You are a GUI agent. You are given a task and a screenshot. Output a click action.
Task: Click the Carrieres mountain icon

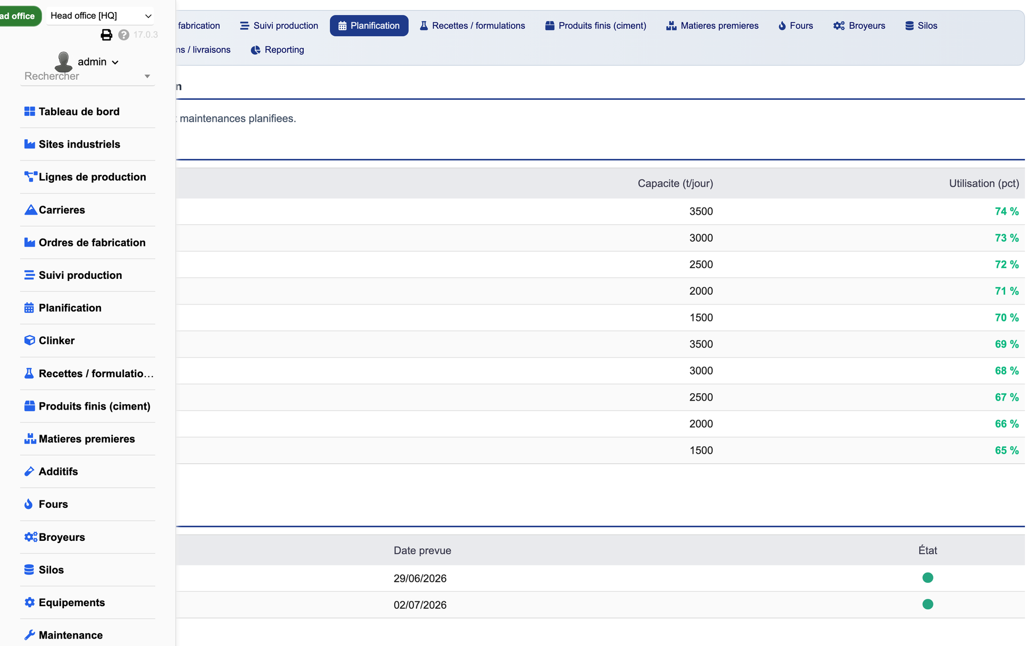pyautogui.click(x=30, y=210)
